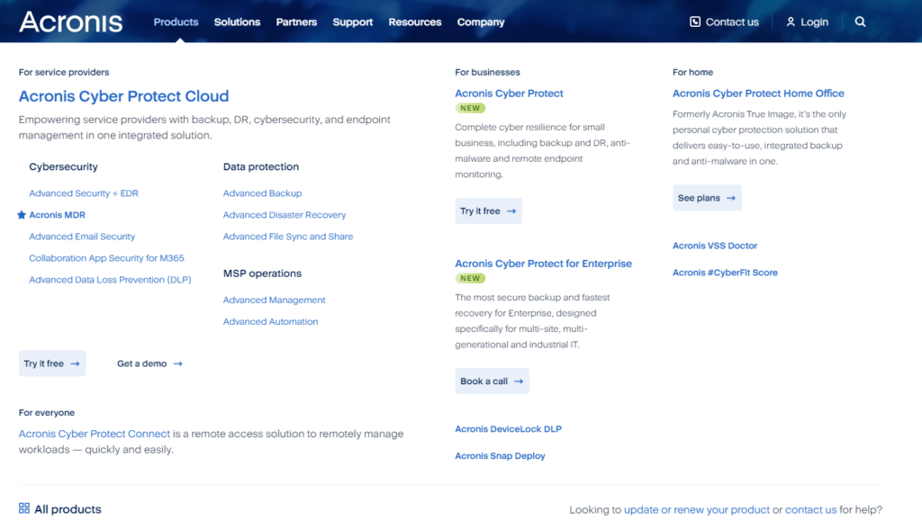Open the Partners menu
The image size is (922, 529).
pos(296,22)
